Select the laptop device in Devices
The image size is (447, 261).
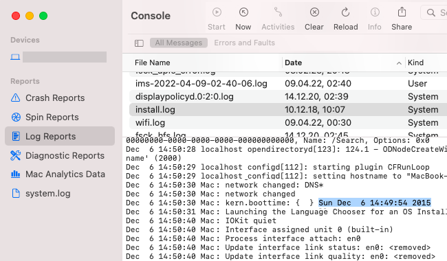[58, 57]
